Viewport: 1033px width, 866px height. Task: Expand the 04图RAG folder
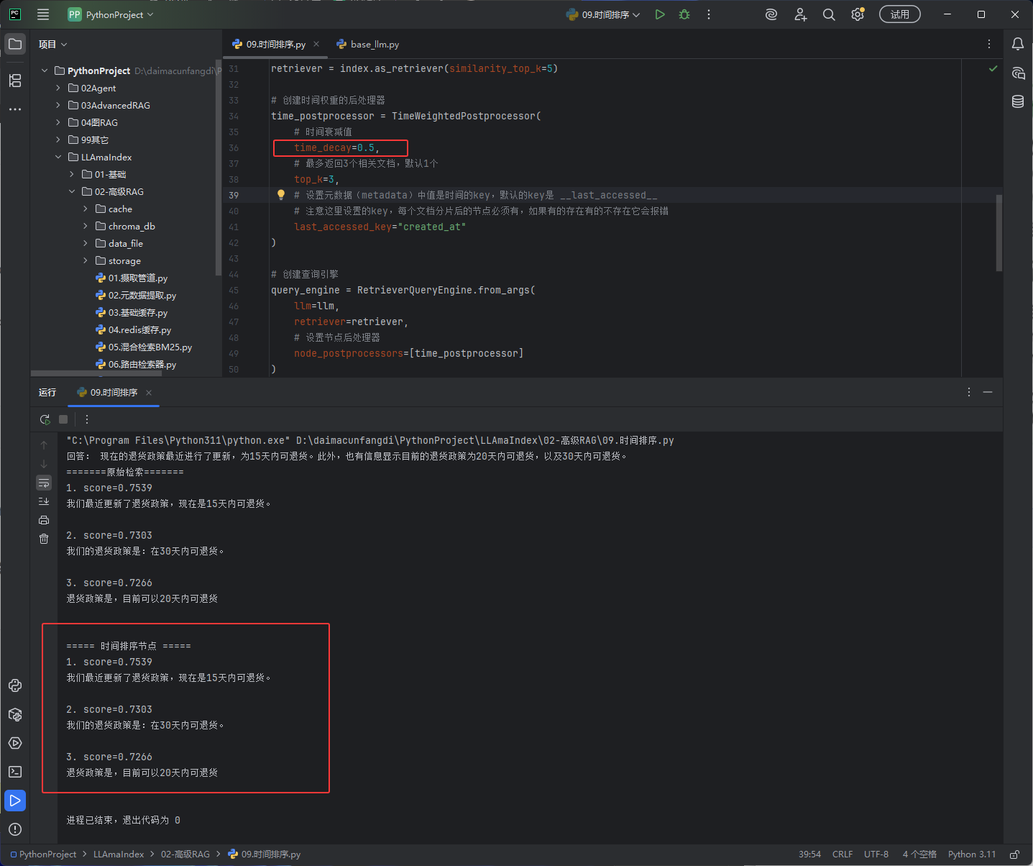click(x=58, y=122)
